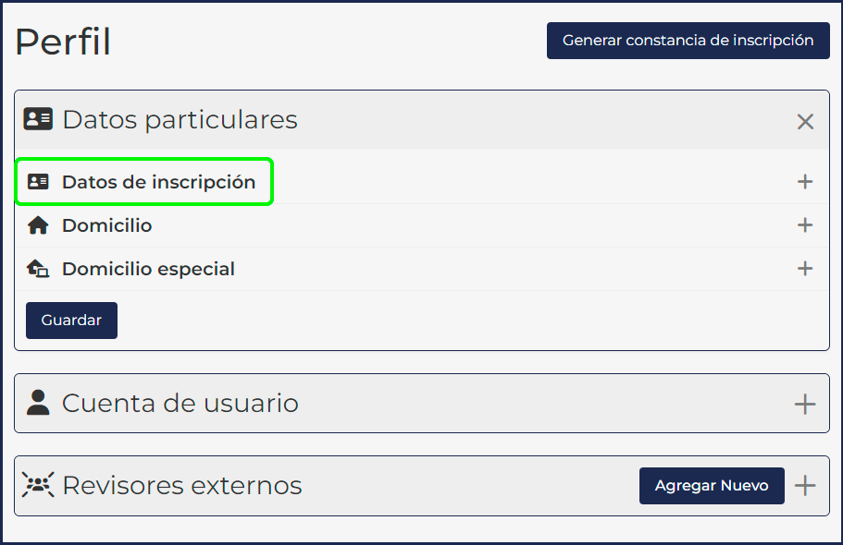This screenshot has width=843, height=545.
Task: Expand the Datos de inscripción plus sign
Action: pos(805,182)
